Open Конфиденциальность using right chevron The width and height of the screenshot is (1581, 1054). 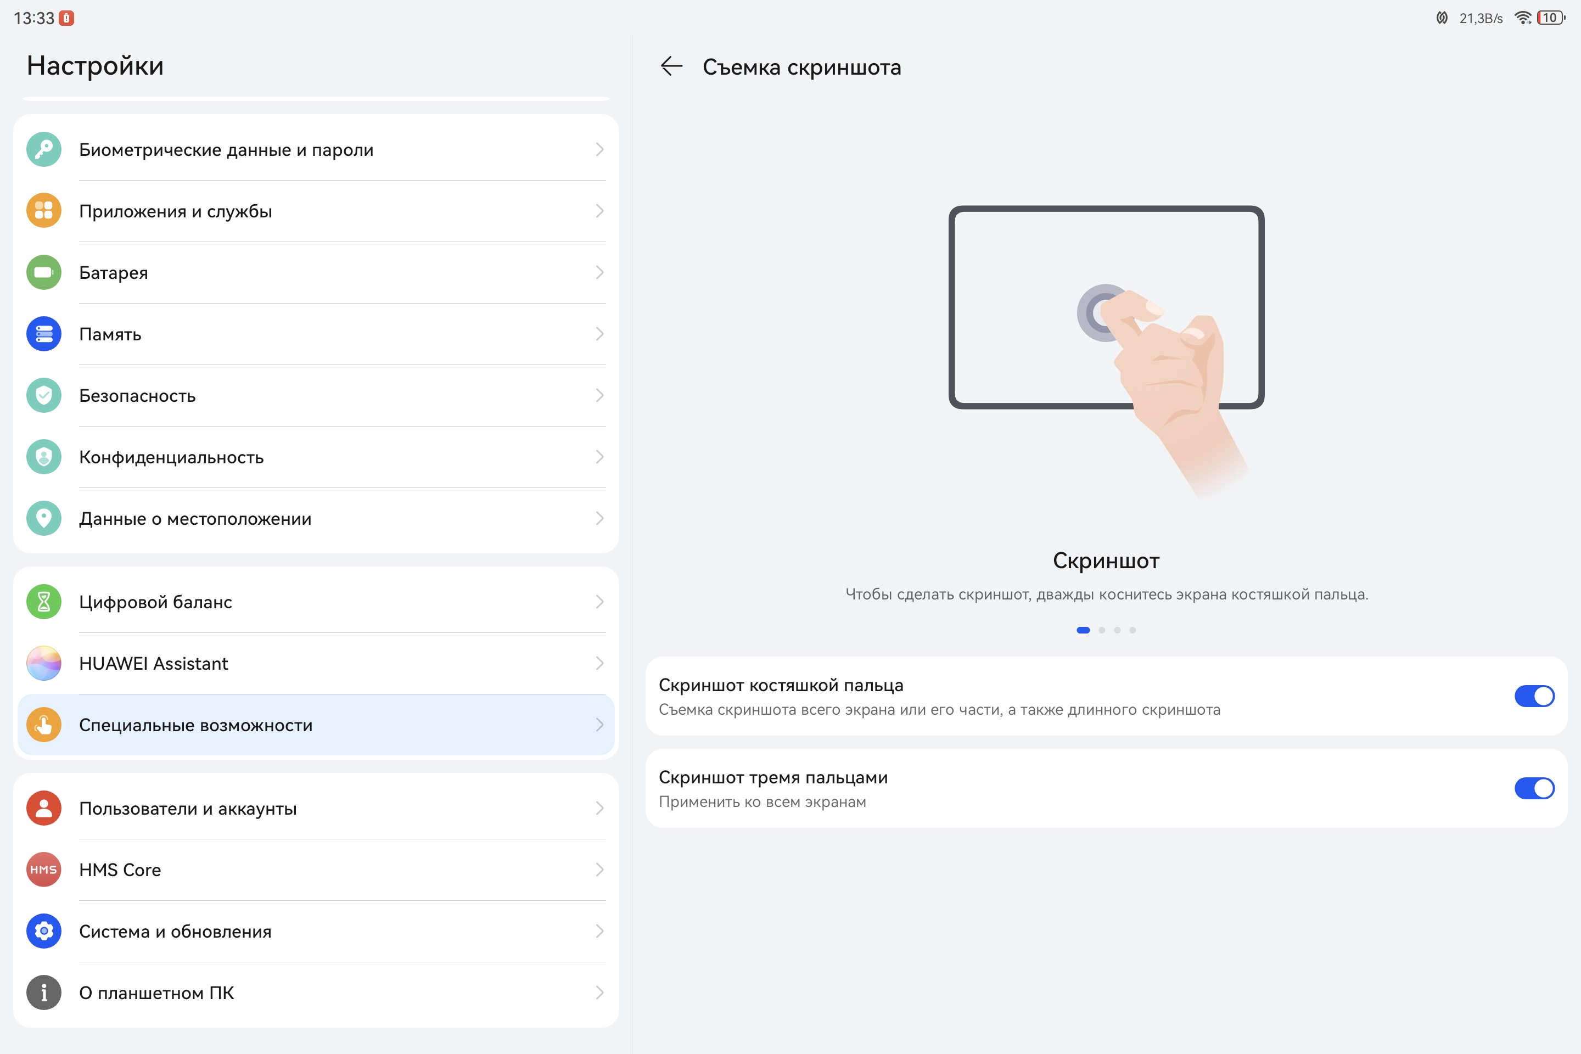(x=599, y=457)
